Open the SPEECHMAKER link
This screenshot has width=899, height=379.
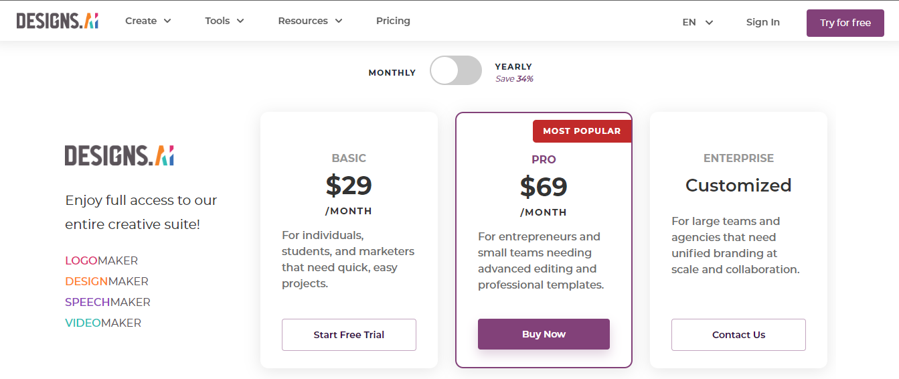pos(107,302)
